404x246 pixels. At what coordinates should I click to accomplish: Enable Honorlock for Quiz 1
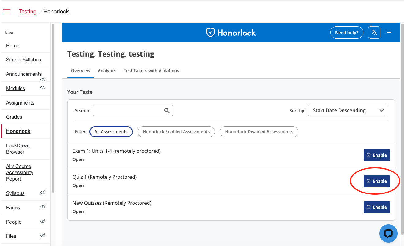click(376, 181)
